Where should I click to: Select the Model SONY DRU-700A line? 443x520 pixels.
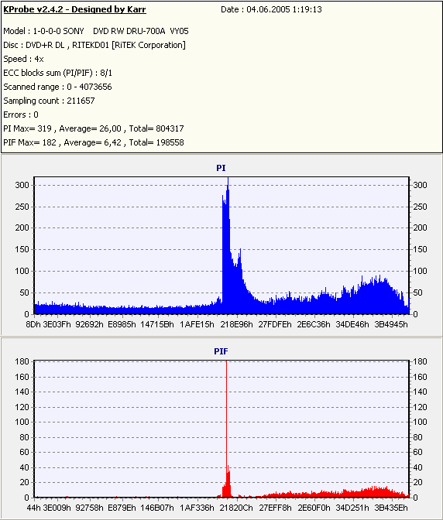point(96,31)
